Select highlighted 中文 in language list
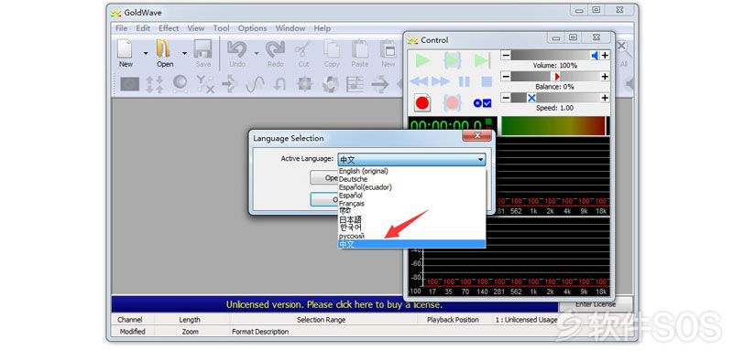Viewport: 733px width, 350px height. pos(411,244)
